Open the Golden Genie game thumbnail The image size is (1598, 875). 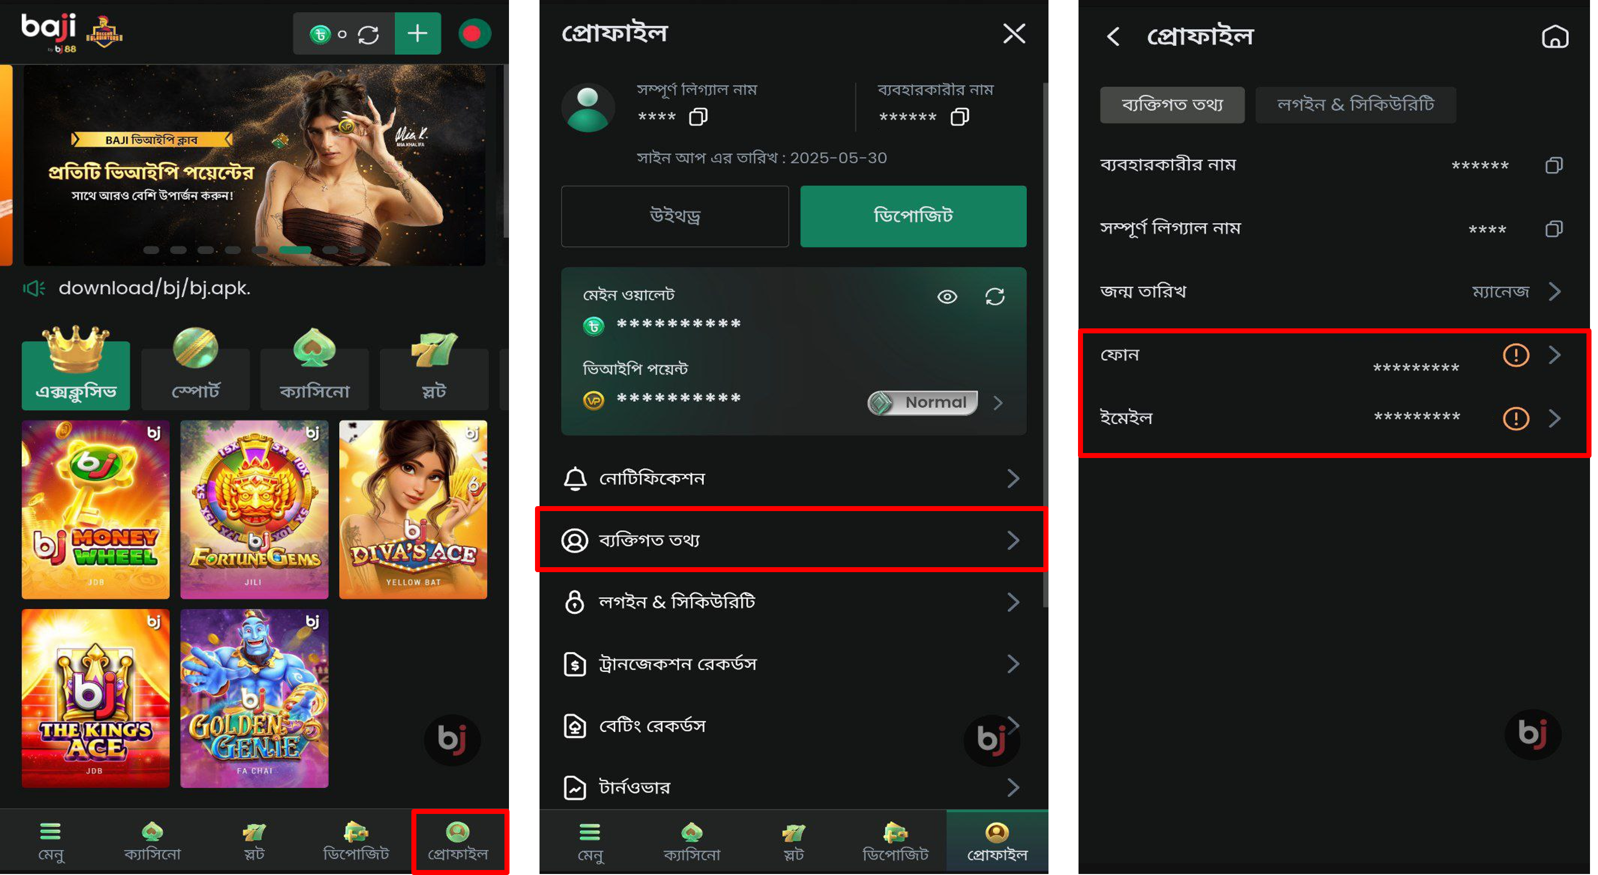254,698
